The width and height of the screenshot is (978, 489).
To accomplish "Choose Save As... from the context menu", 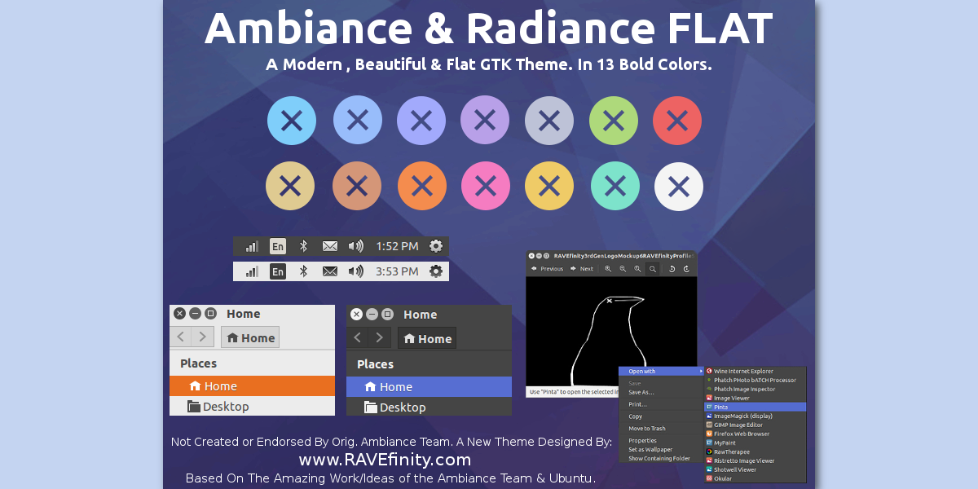I will coord(661,392).
